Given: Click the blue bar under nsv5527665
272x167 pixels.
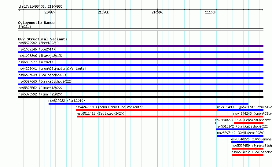Looking at the screenshot, I should (x=141, y=84).
